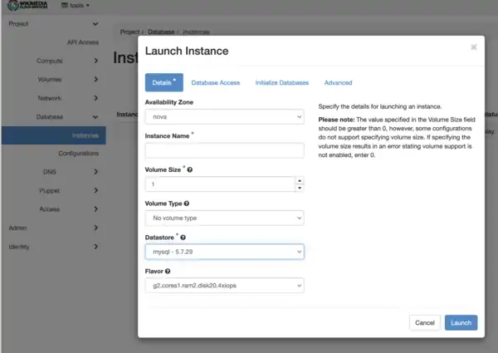
Task: Switch to the Initialize Databases tab
Action: [281, 83]
